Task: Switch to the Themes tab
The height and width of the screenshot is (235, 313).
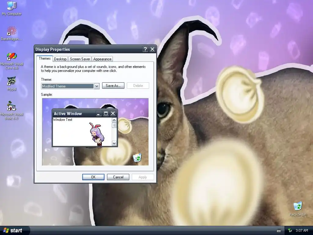Action: (x=45, y=58)
